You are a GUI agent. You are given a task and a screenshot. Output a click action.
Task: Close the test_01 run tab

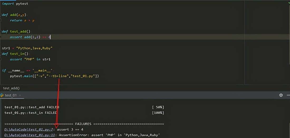pos(20,95)
